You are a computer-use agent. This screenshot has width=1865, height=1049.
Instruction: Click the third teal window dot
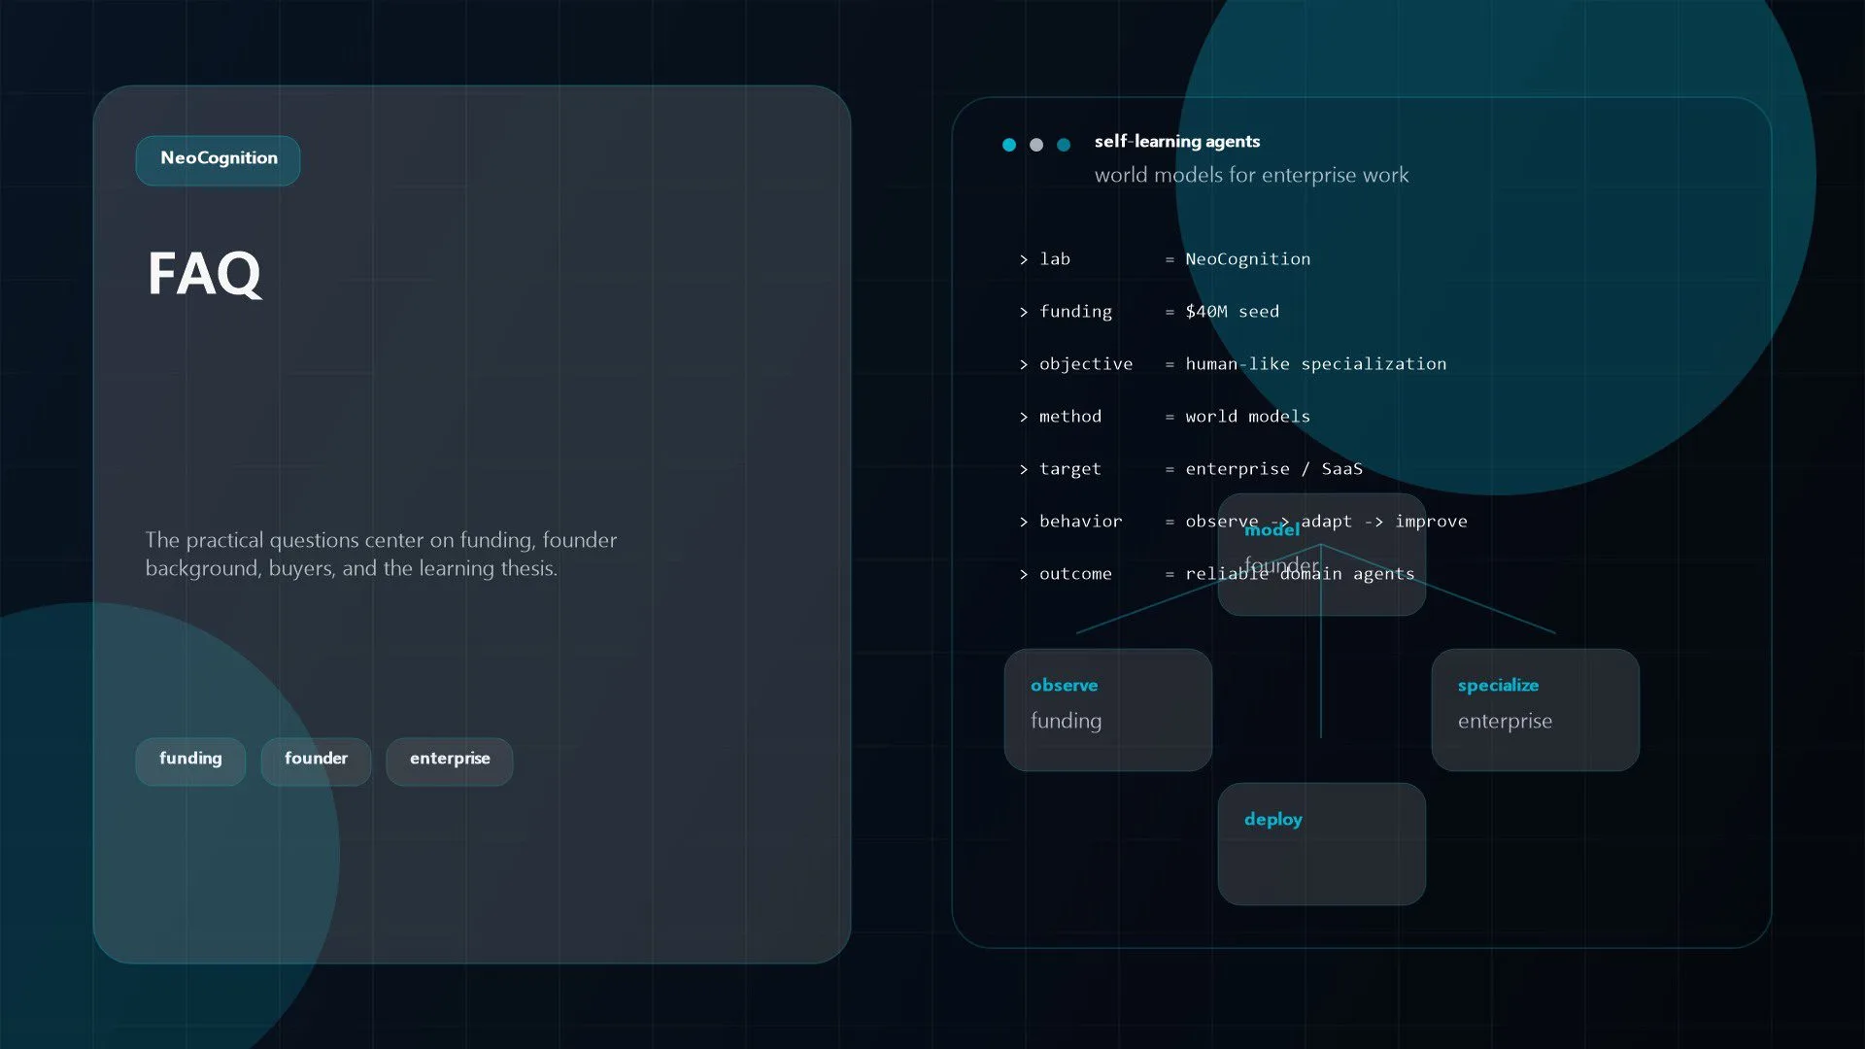coord(1064,145)
